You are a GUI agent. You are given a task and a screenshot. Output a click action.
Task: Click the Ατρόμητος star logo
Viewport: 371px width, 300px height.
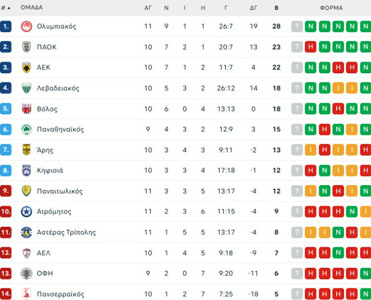click(x=26, y=211)
